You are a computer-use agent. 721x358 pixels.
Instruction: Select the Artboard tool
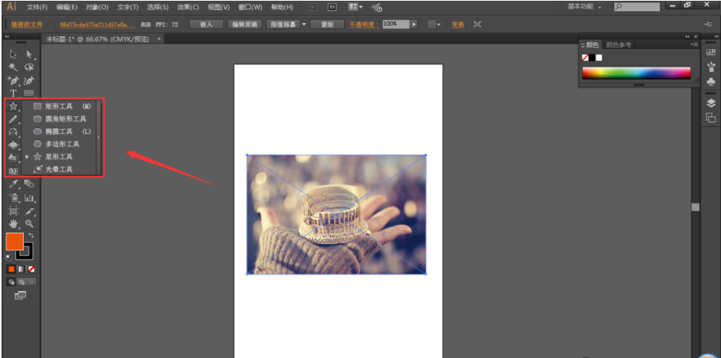pyautogui.click(x=13, y=211)
